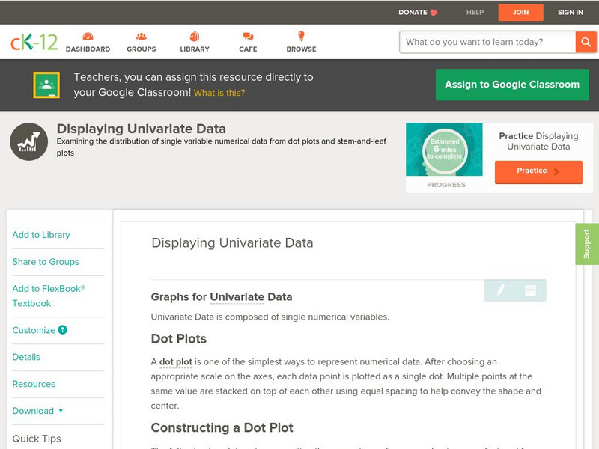Go to the GROUPS menu label
The width and height of the screenshot is (599, 449).
tap(142, 49)
